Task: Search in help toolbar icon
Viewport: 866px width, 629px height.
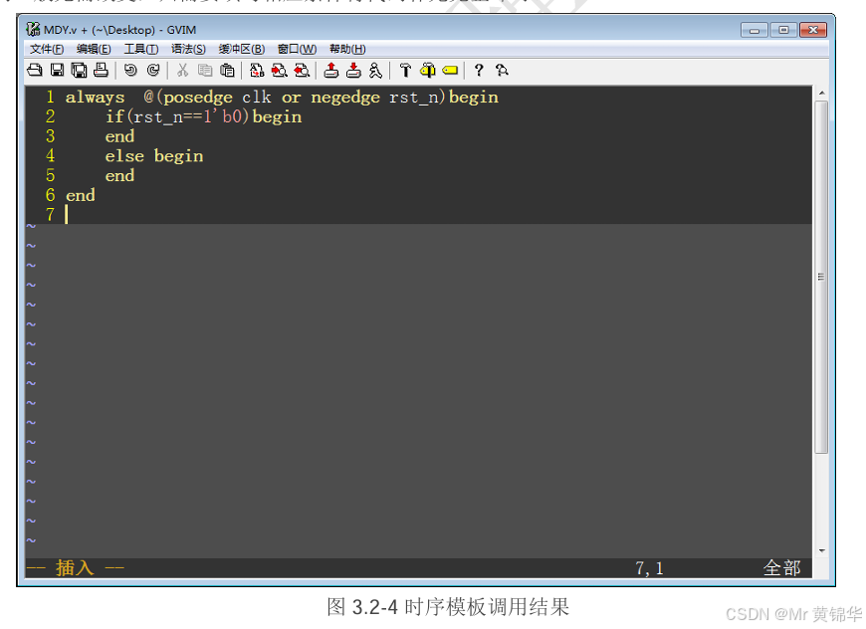Action: pyautogui.click(x=502, y=70)
